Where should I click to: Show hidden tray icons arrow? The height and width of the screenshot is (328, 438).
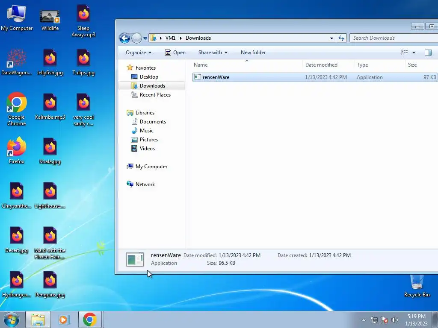click(x=364, y=320)
